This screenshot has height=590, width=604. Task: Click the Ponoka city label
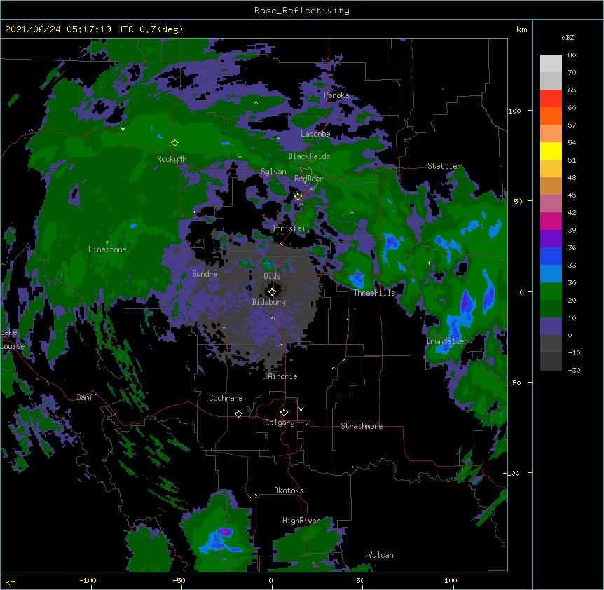(x=336, y=95)
